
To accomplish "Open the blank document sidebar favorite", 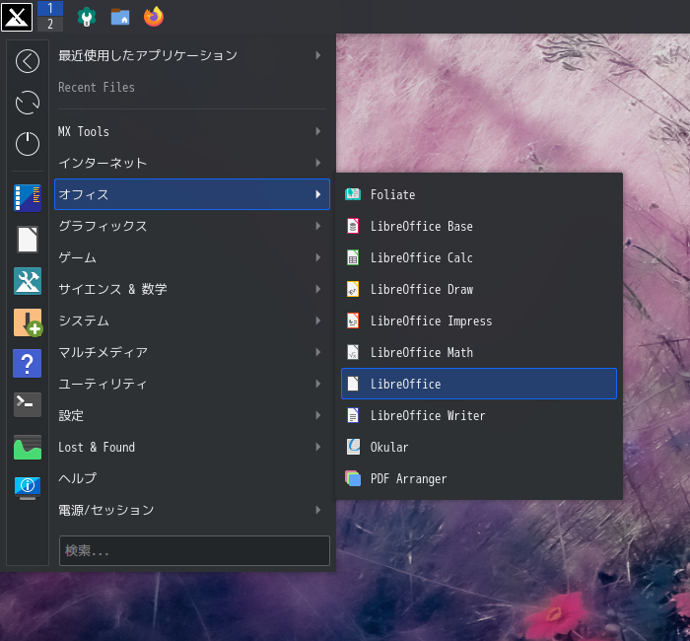I will click(x=28, y=240).
